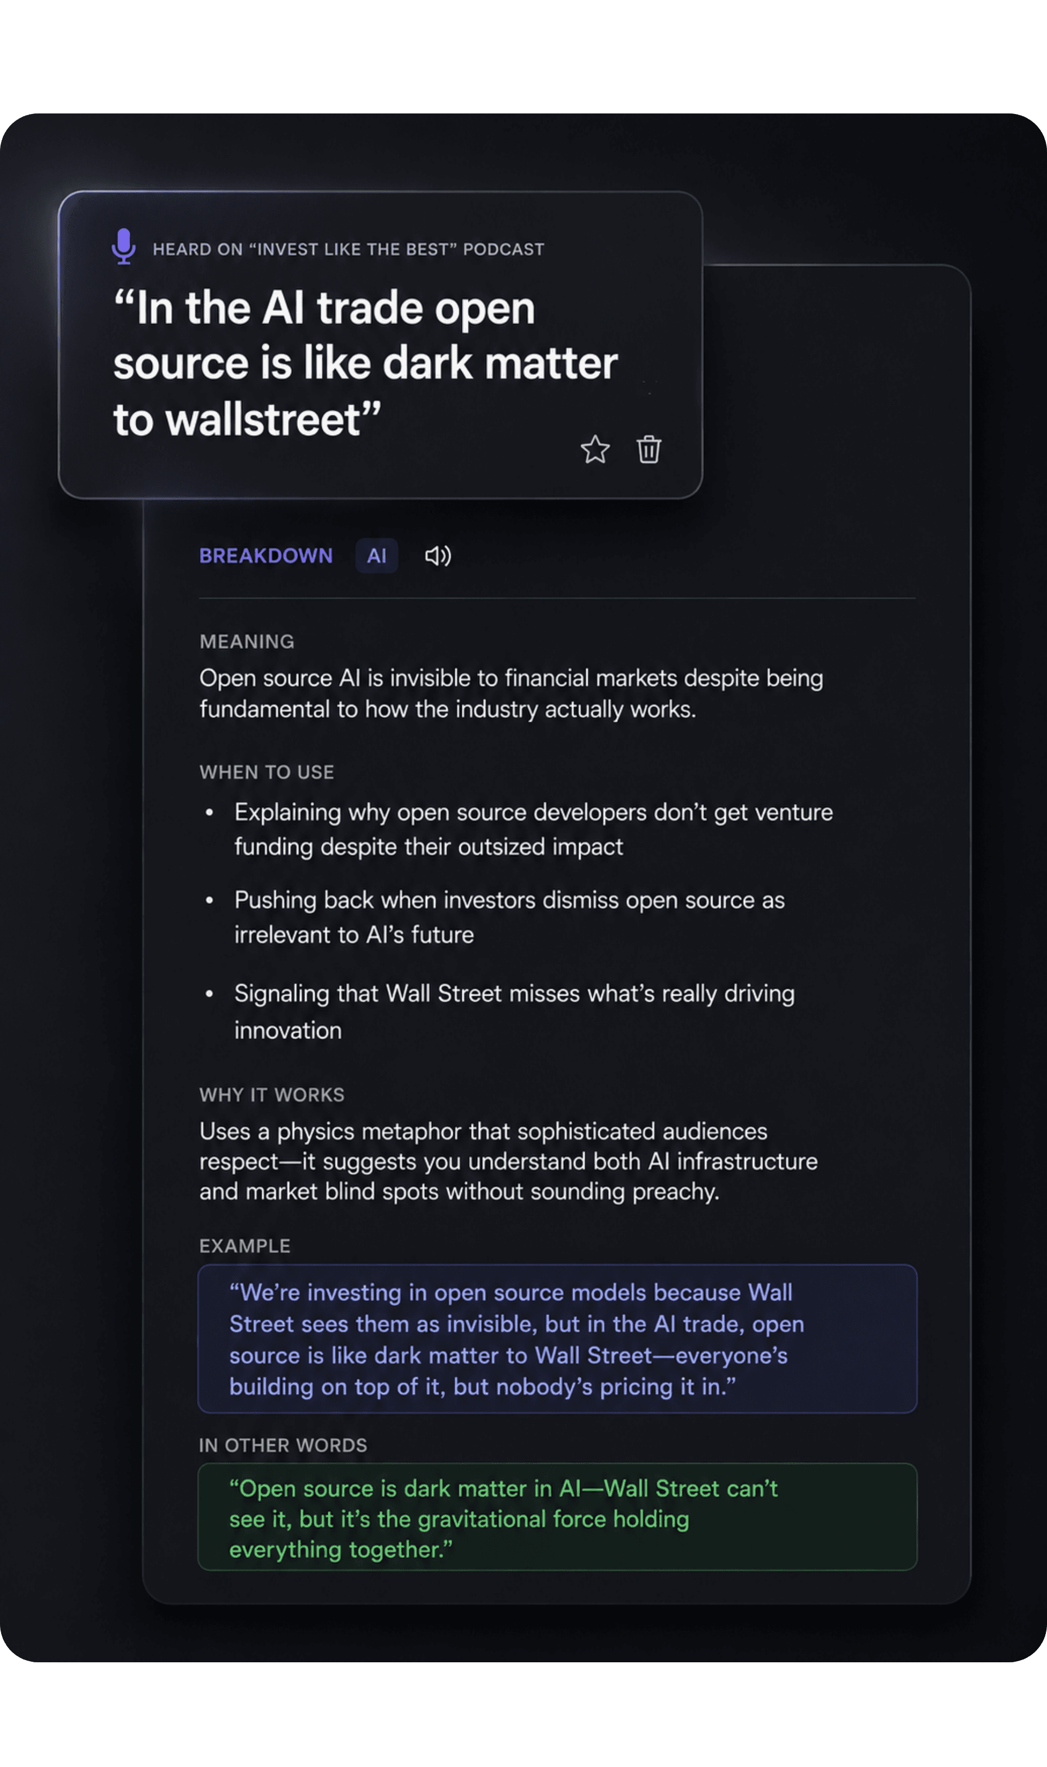Select the main quote text

(x=365, y=363)
